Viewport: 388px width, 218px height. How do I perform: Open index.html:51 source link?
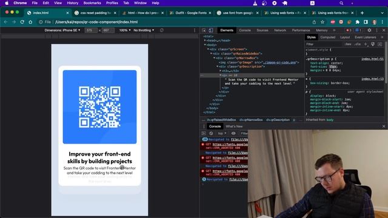pyautogui.click(x=372, y=59)
